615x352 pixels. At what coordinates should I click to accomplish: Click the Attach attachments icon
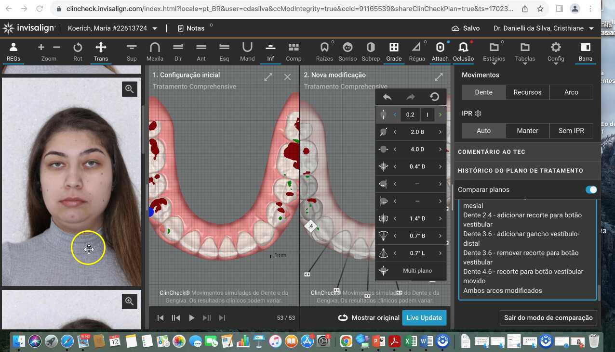click(440, 51)
